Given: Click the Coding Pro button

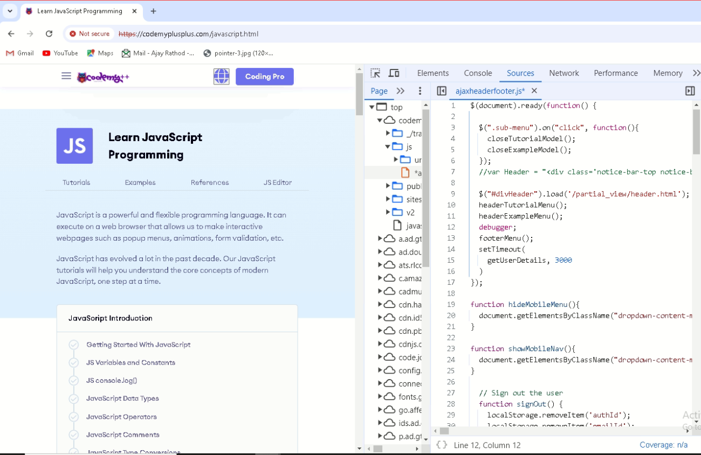Looking at the screenshot, I should pos(264,76).
